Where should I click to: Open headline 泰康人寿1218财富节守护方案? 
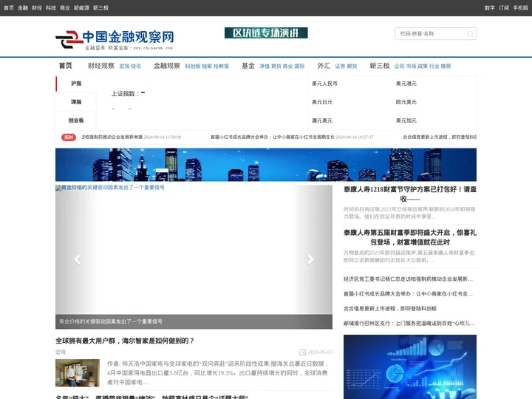point(410,194)
